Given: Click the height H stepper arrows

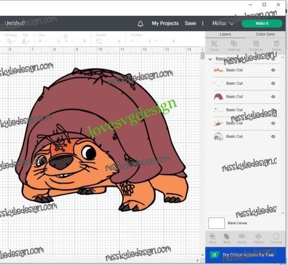Looking at the screenshot, I should tap(85, 41).
